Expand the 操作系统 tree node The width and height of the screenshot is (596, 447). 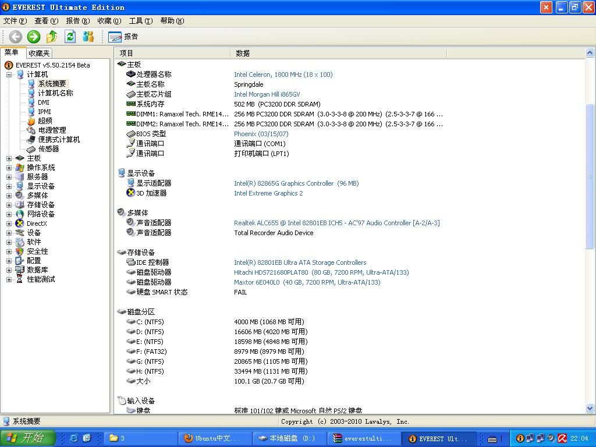(x=9, y=168)
